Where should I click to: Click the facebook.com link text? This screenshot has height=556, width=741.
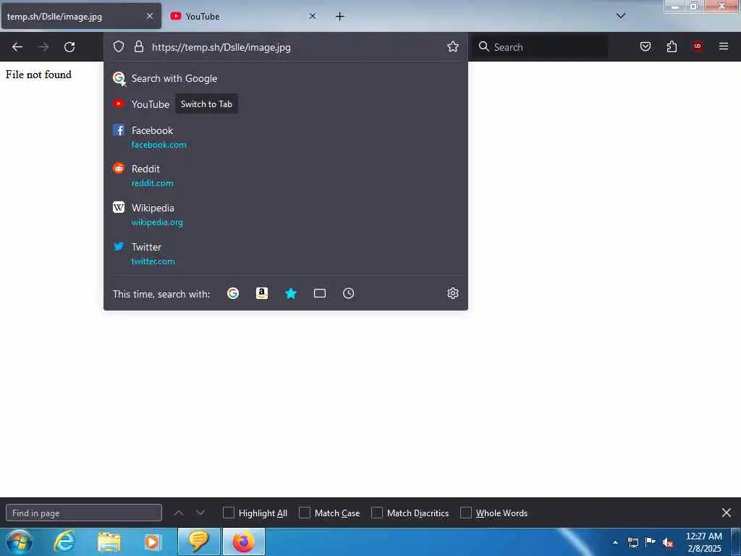point(158,145)
